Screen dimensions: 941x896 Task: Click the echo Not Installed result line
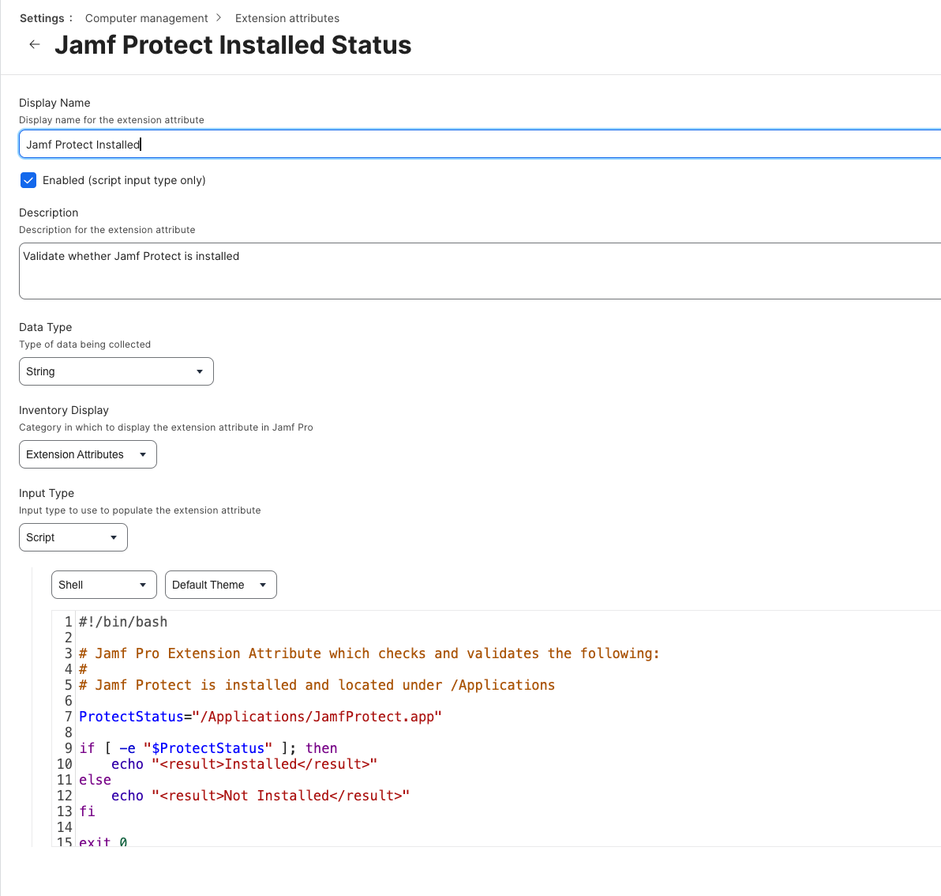coord(260,796)
